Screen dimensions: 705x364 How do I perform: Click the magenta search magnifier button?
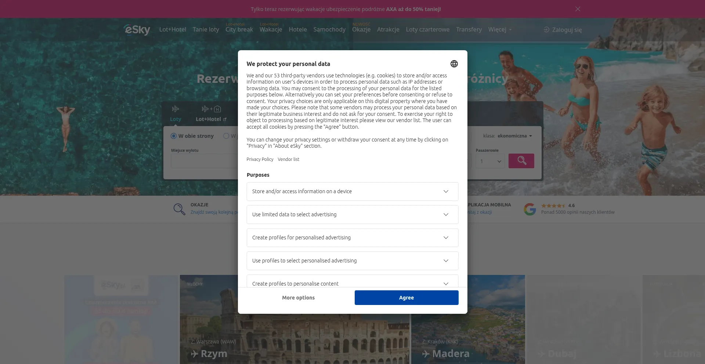point(521,161)
